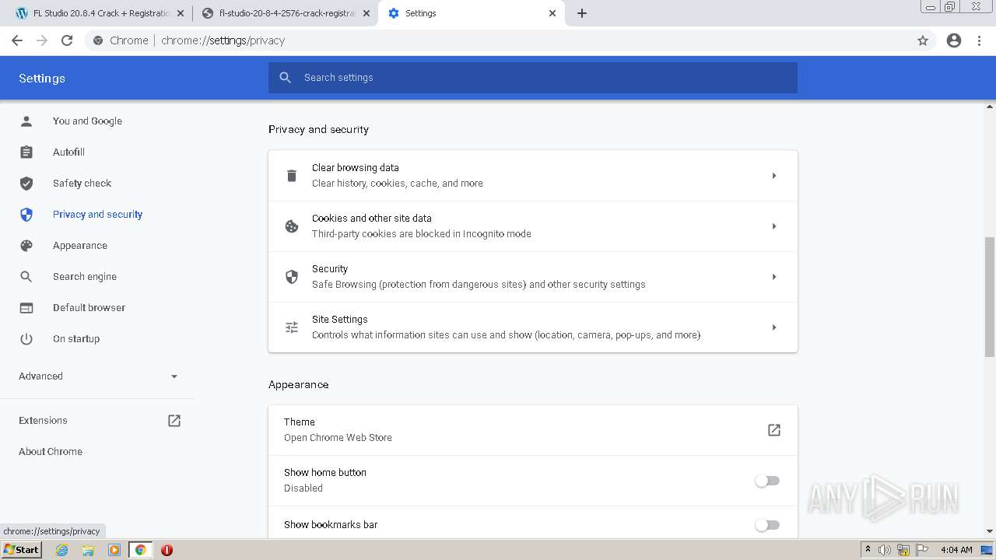
Task: Switch to the fl-studio-20-8-4-2576-crack tab
Action: click(286, 13)
